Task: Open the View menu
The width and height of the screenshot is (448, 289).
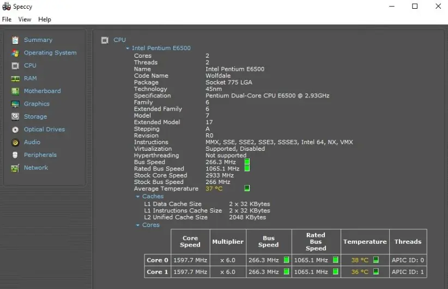Action: [25, 20]
